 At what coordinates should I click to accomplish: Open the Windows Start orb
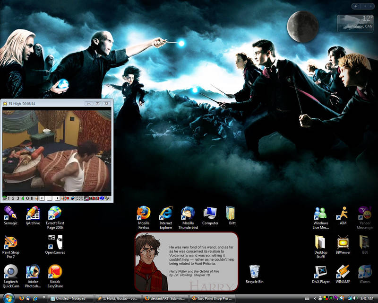coord(9,298)
